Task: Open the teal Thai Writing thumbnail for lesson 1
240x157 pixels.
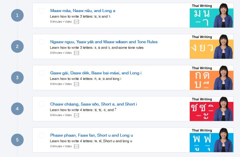Action: coord(211,15)
